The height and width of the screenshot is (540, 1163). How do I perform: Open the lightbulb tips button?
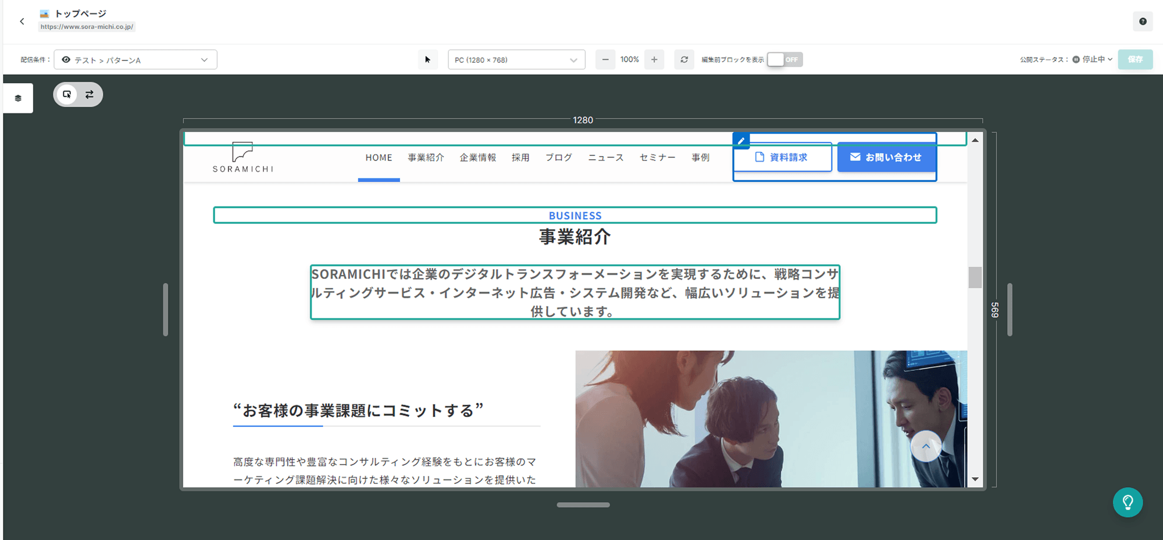(1128, 502)
